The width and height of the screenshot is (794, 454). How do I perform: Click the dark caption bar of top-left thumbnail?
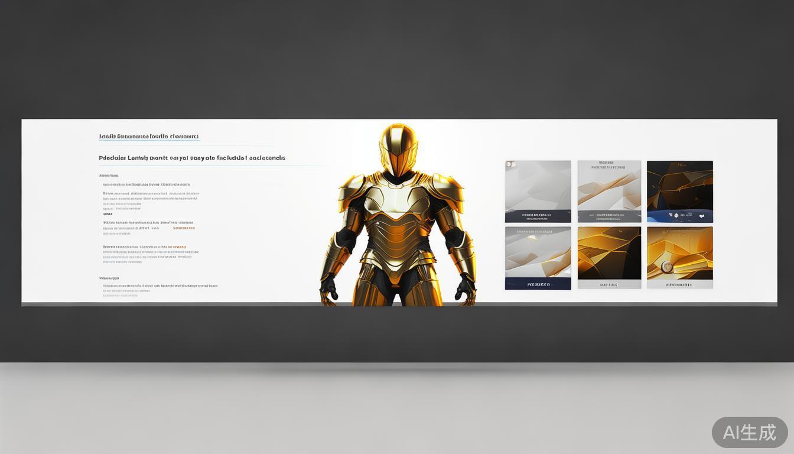[x=538, y=216]
